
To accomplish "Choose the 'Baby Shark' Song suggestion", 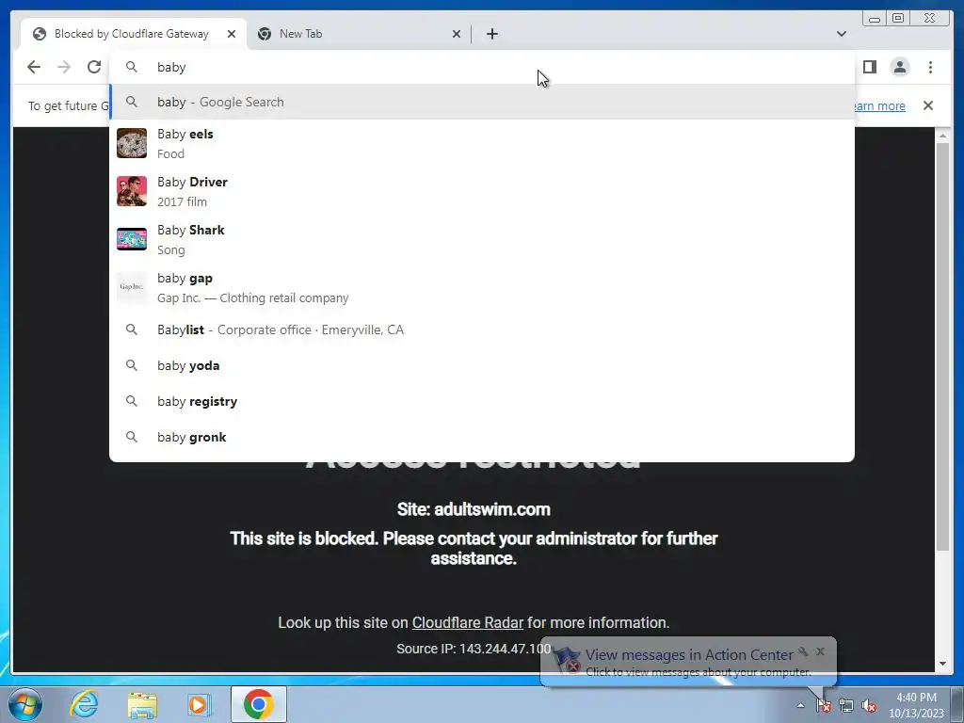I will pos(482,239).
